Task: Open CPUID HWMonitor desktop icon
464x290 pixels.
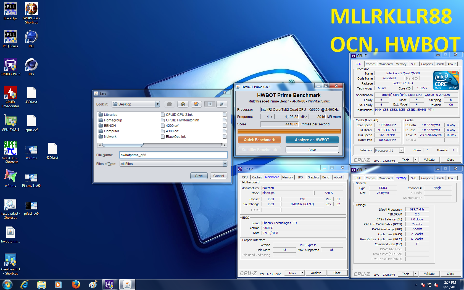Action: click(x=10, y=97)
